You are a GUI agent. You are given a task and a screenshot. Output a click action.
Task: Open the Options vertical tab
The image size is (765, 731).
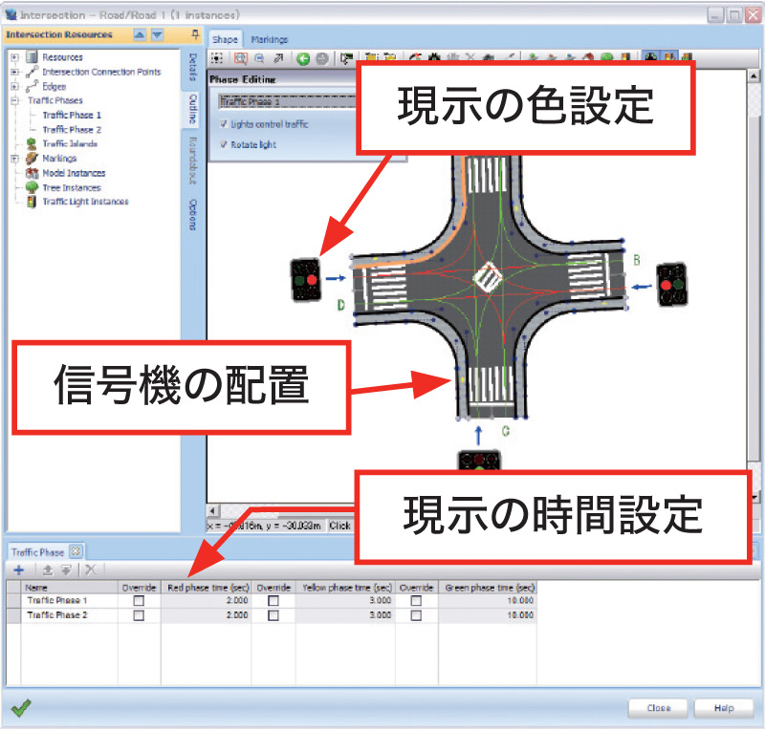[193, 215]
